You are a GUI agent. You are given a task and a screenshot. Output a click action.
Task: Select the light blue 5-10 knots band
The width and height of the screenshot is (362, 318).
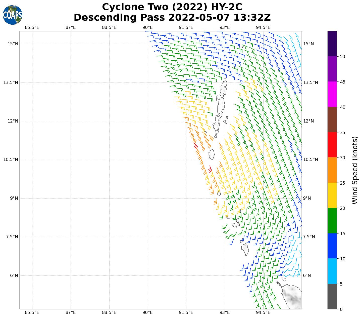click(332, 271)
